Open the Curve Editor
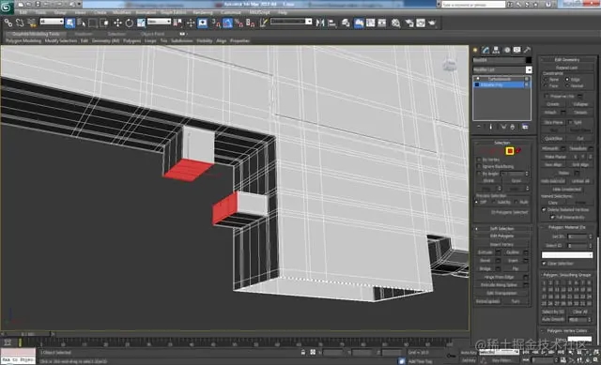The width and height of the screenshot is (601, 365). pos(370,23)
